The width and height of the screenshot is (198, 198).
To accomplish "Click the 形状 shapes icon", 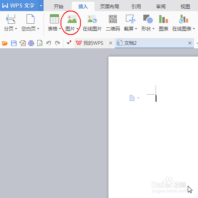I will 148,19.
